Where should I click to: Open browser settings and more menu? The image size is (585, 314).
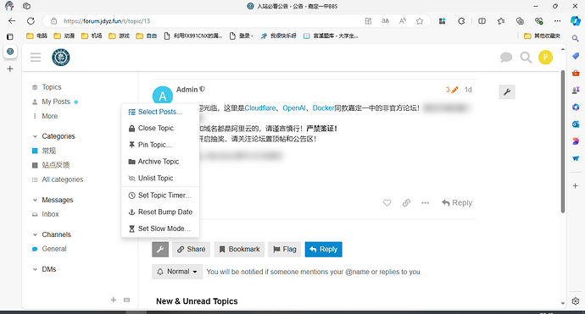coord(557,21)
